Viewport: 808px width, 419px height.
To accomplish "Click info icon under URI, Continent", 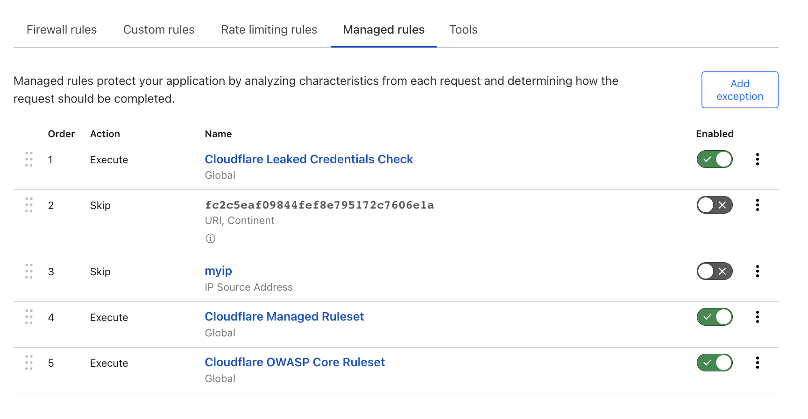I will pyautogui.click(x=211, y=238).
